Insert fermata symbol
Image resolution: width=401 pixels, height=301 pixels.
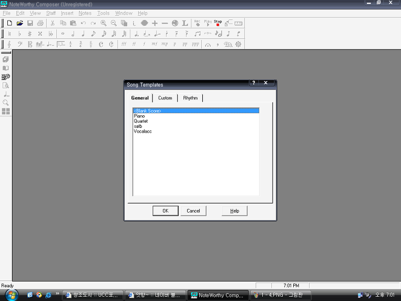coord(208,45)
